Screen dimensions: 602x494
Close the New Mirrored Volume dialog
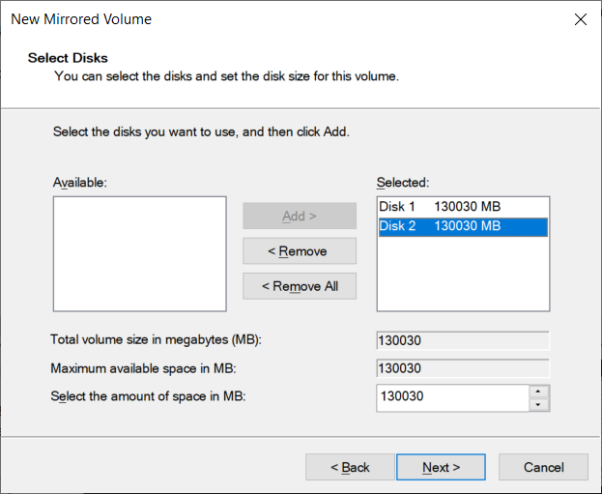pyautogui.click(x=581, y=19)
